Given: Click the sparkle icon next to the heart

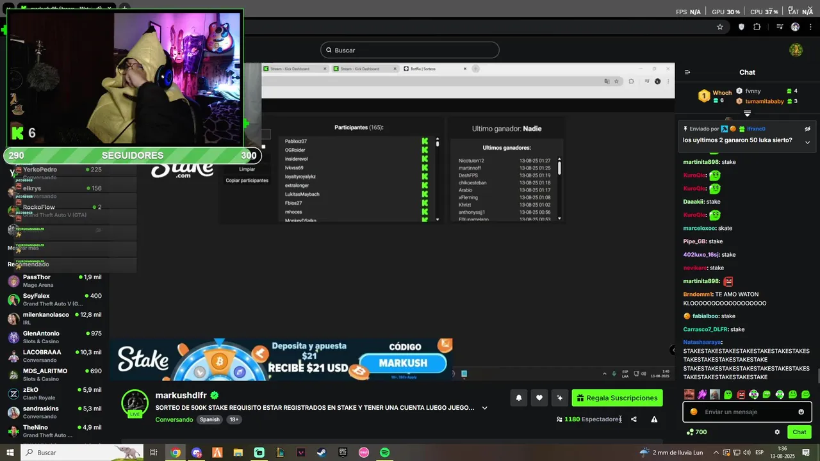Looking at the screenshot, I should [560, 398].
